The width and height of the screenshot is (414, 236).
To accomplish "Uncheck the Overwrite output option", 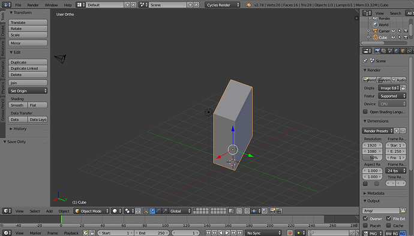I will pyautogui.click(x=365, y=219).
